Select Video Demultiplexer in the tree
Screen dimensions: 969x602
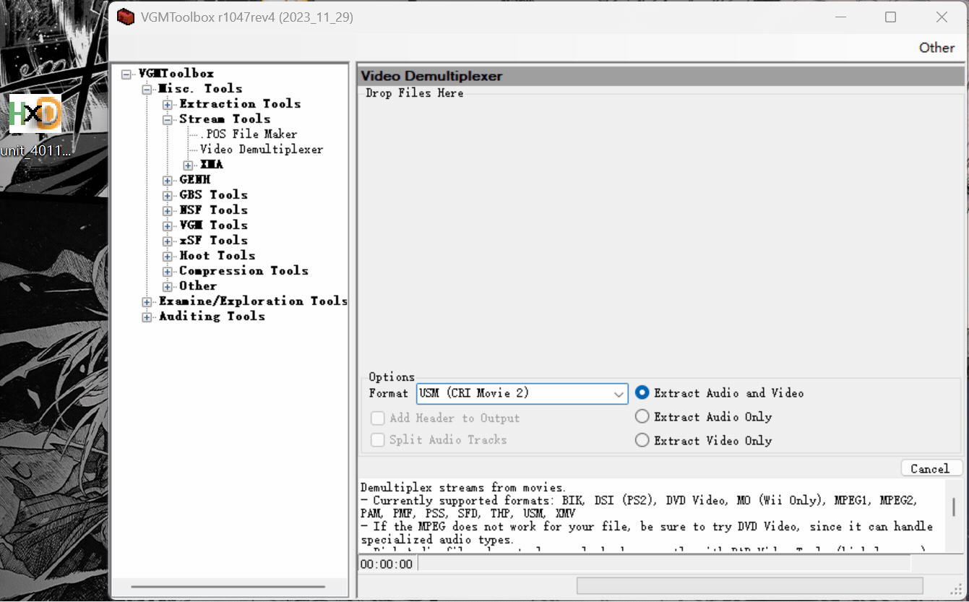pos(262,150)
